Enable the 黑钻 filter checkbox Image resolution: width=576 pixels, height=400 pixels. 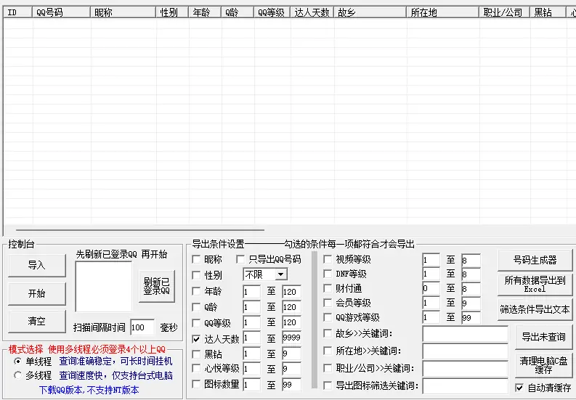click(196, 354)
